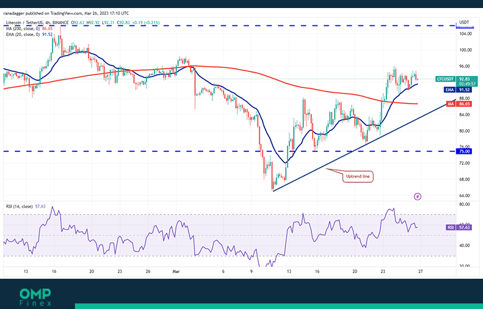
Task: Click the LTCUSDT price tag
Action: (445, 79)
